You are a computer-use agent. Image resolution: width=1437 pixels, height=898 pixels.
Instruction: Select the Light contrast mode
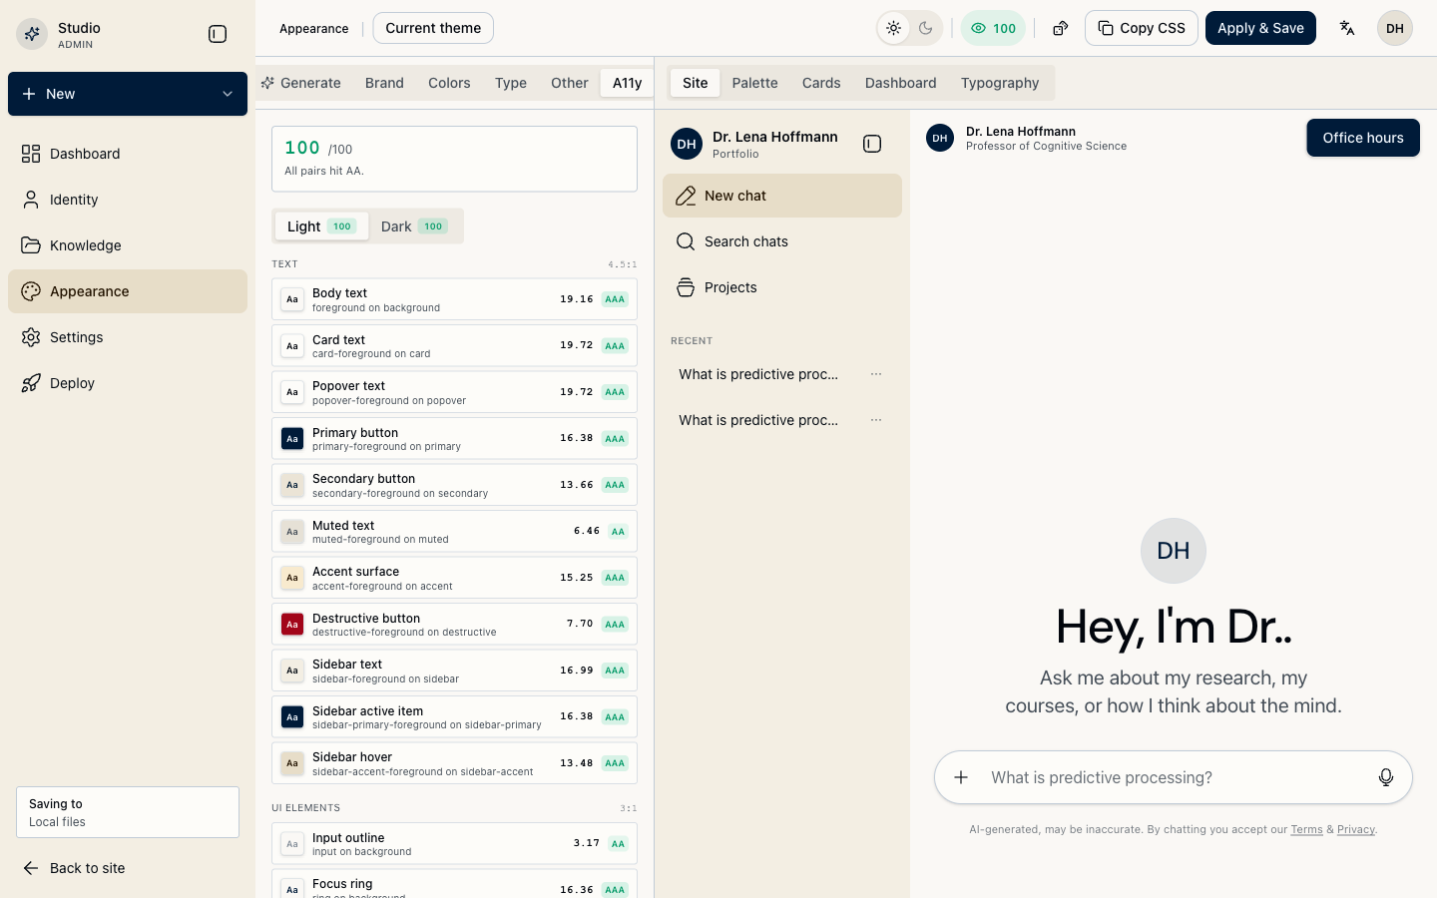tap(321, 226)
